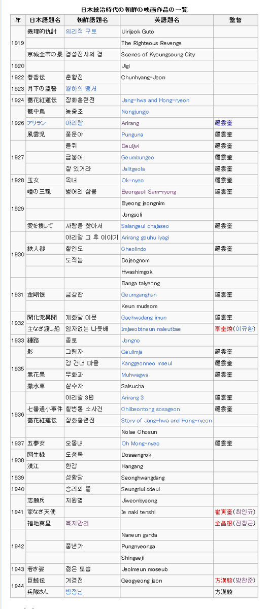Click red 方漢駿 in Geogyeong jeon row
Screen dimensions: 270x609
pos(224,581)
